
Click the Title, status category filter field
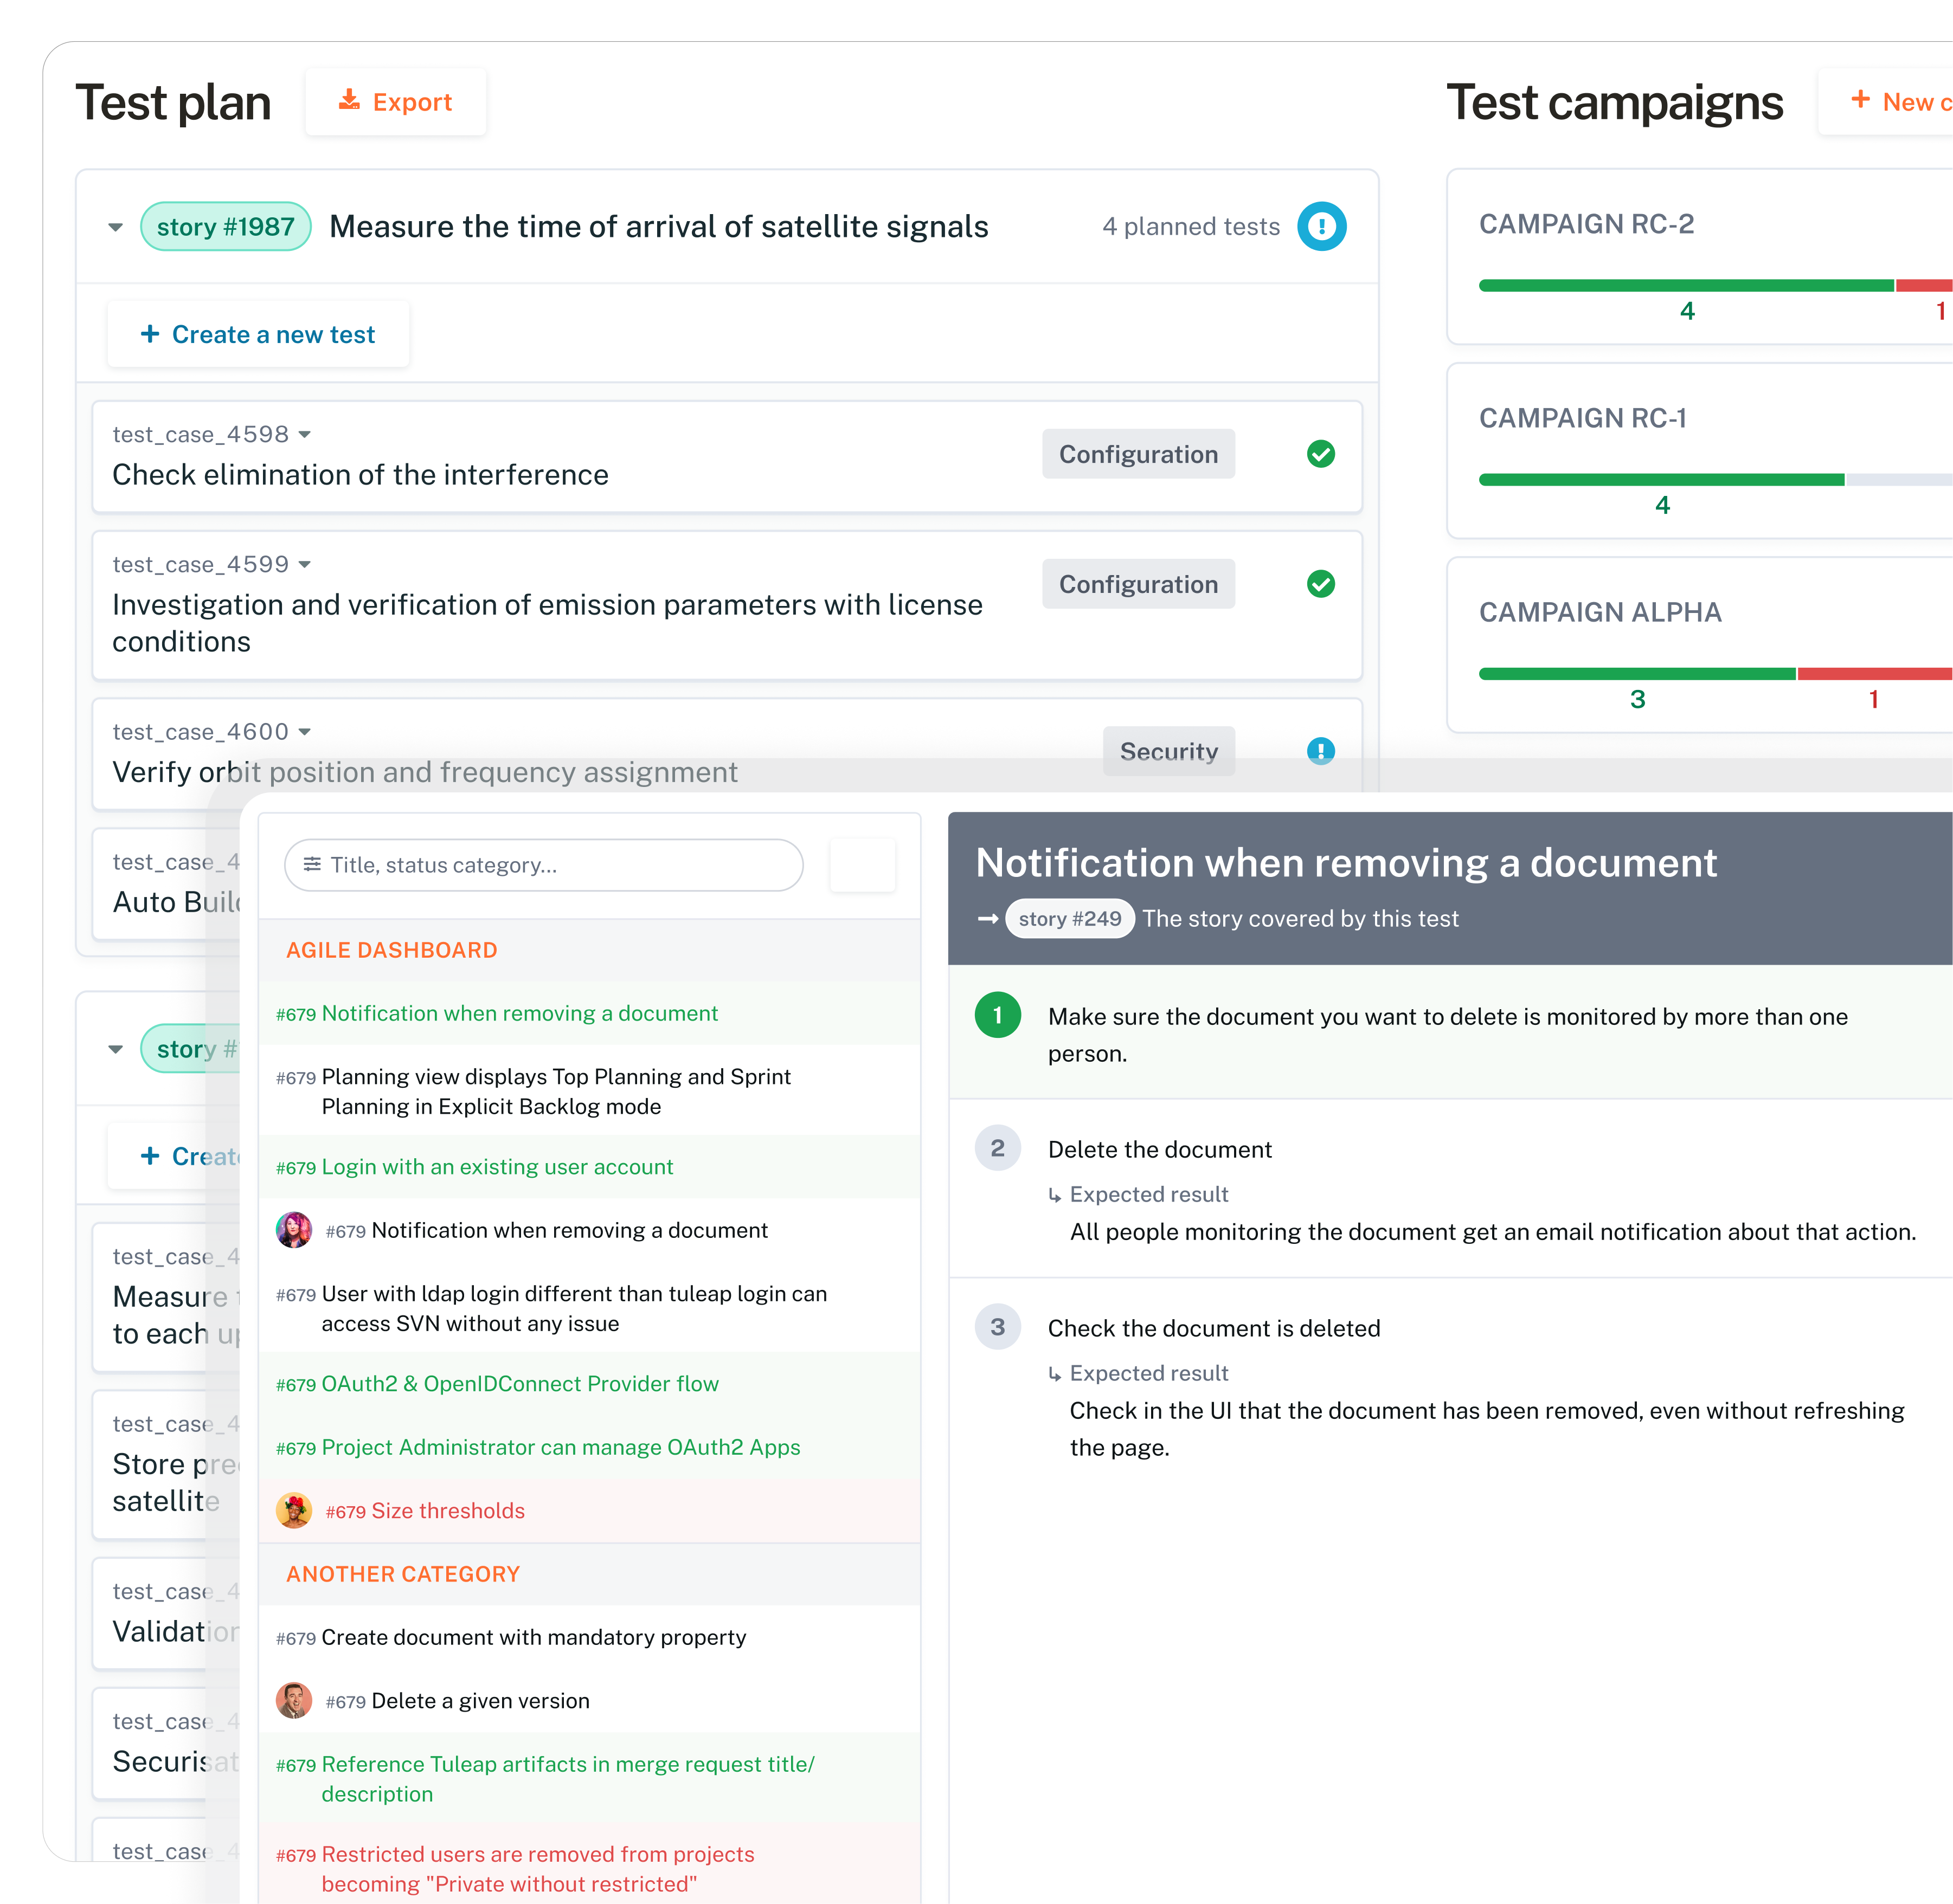[x=543, y=865]
